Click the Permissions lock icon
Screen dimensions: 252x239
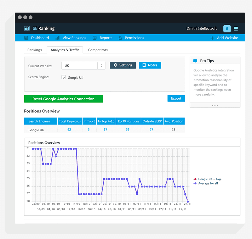tap(120, 38)
